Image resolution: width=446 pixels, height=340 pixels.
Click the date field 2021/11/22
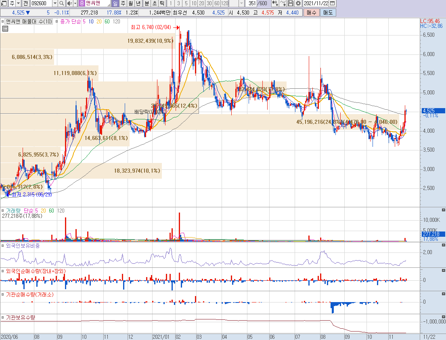pos(316,3)
